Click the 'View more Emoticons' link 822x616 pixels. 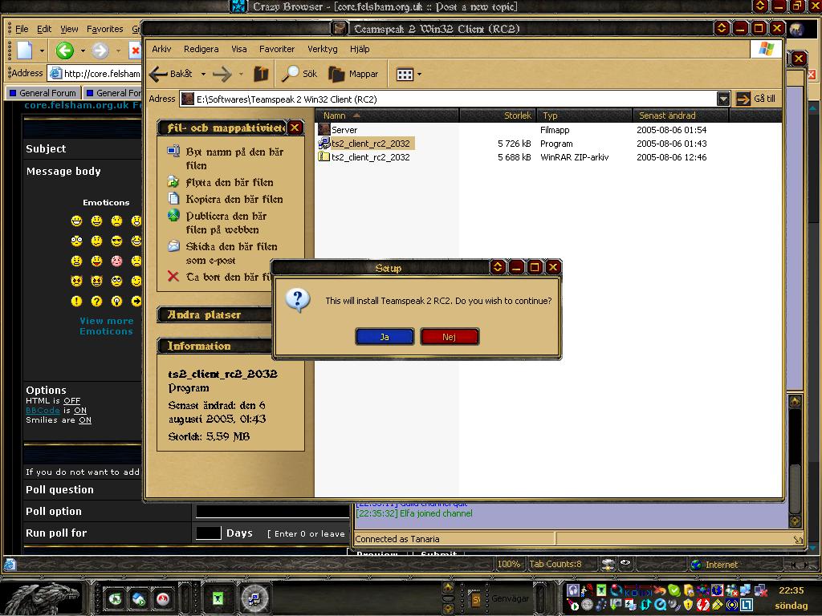click(x=106, y=326)
